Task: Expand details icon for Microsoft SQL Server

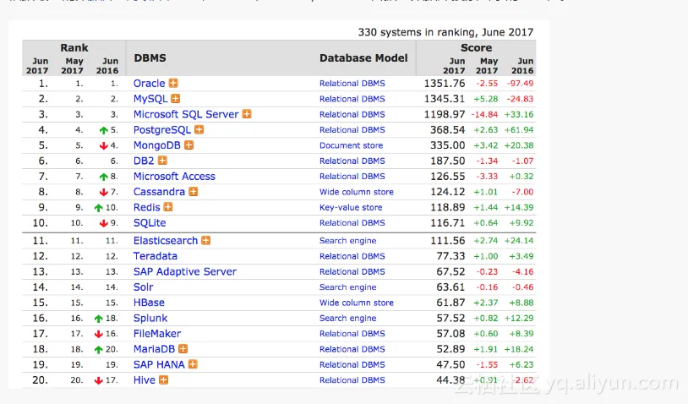Action: coord(247,114)
